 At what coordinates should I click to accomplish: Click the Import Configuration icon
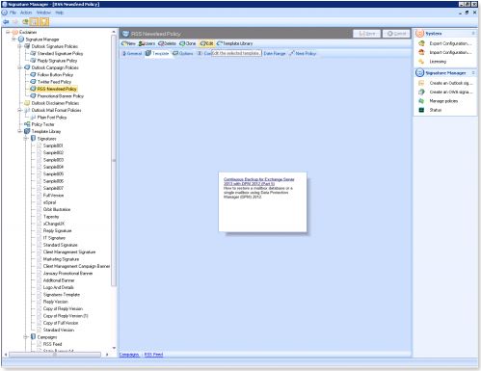tap(421, 52)
